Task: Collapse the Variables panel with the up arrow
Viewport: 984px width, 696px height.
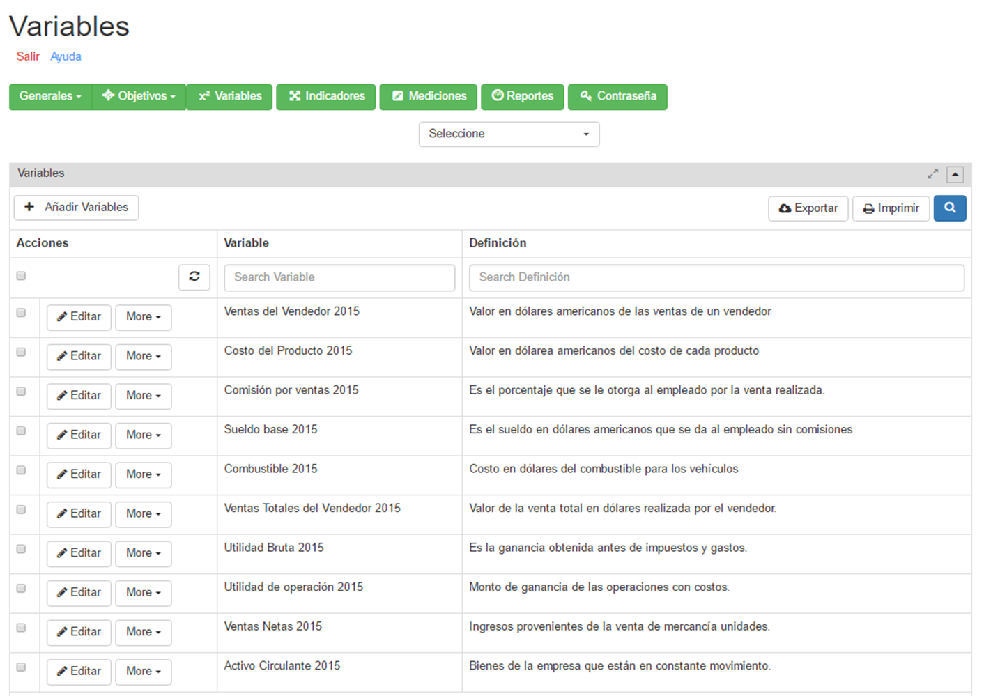Action: point(955,174)
